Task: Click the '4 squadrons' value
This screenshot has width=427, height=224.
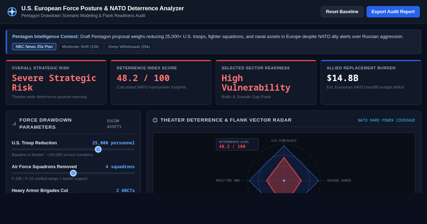Action: click(120, 167)
